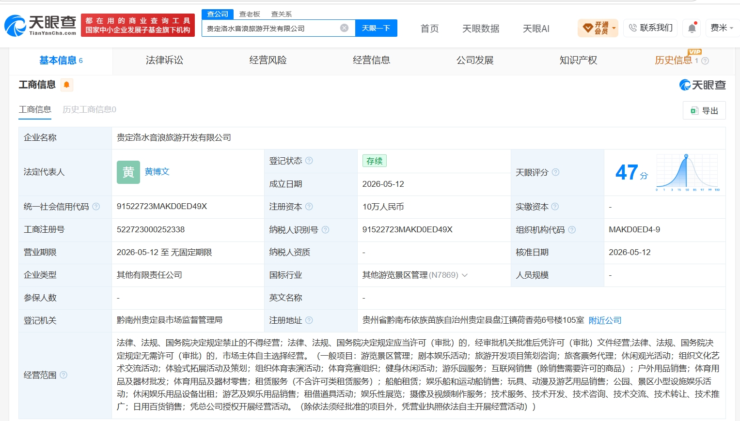
Task: Expand the 开通会员 dropdown arrow
Action: [x=614, y=28]
